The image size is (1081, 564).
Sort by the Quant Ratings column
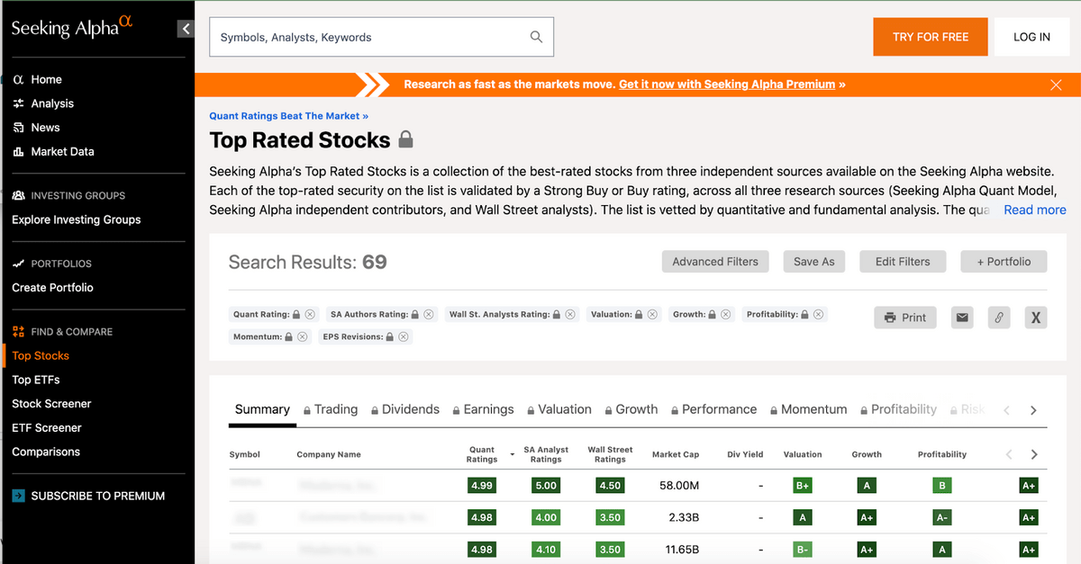pos(482,454)
